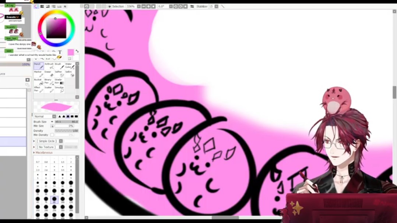Toggle the scratchpad panel
Viewport: 397px width, 223px height.
point(65,6)
